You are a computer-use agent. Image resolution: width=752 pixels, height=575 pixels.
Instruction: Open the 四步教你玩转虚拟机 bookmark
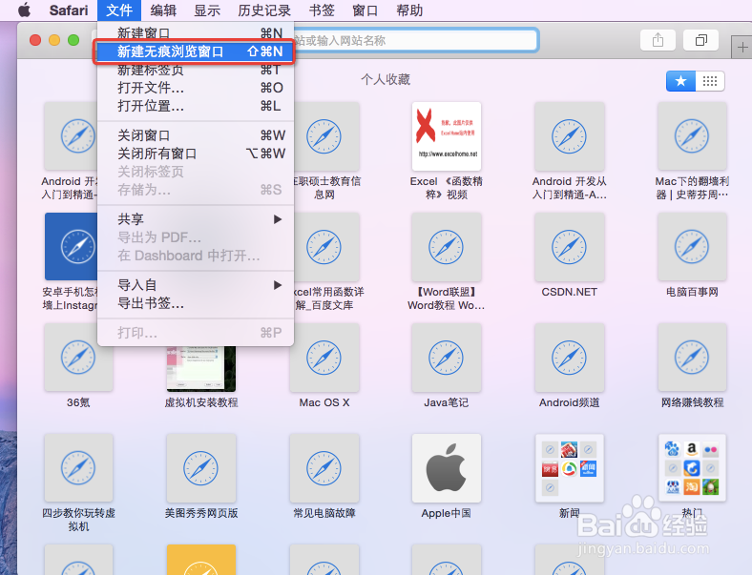pyautogui.click(x=78, y=468)
